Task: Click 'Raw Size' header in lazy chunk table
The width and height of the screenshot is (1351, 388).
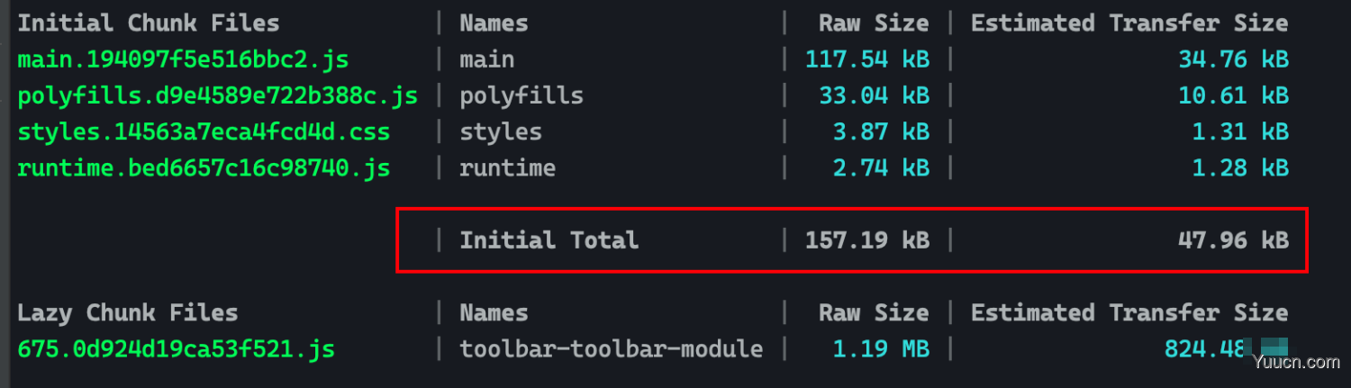Action: pyautogui.click(x=874, y=313)
